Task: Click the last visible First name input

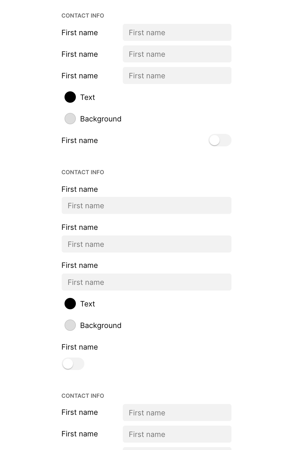Action: [x=177, y=434]
